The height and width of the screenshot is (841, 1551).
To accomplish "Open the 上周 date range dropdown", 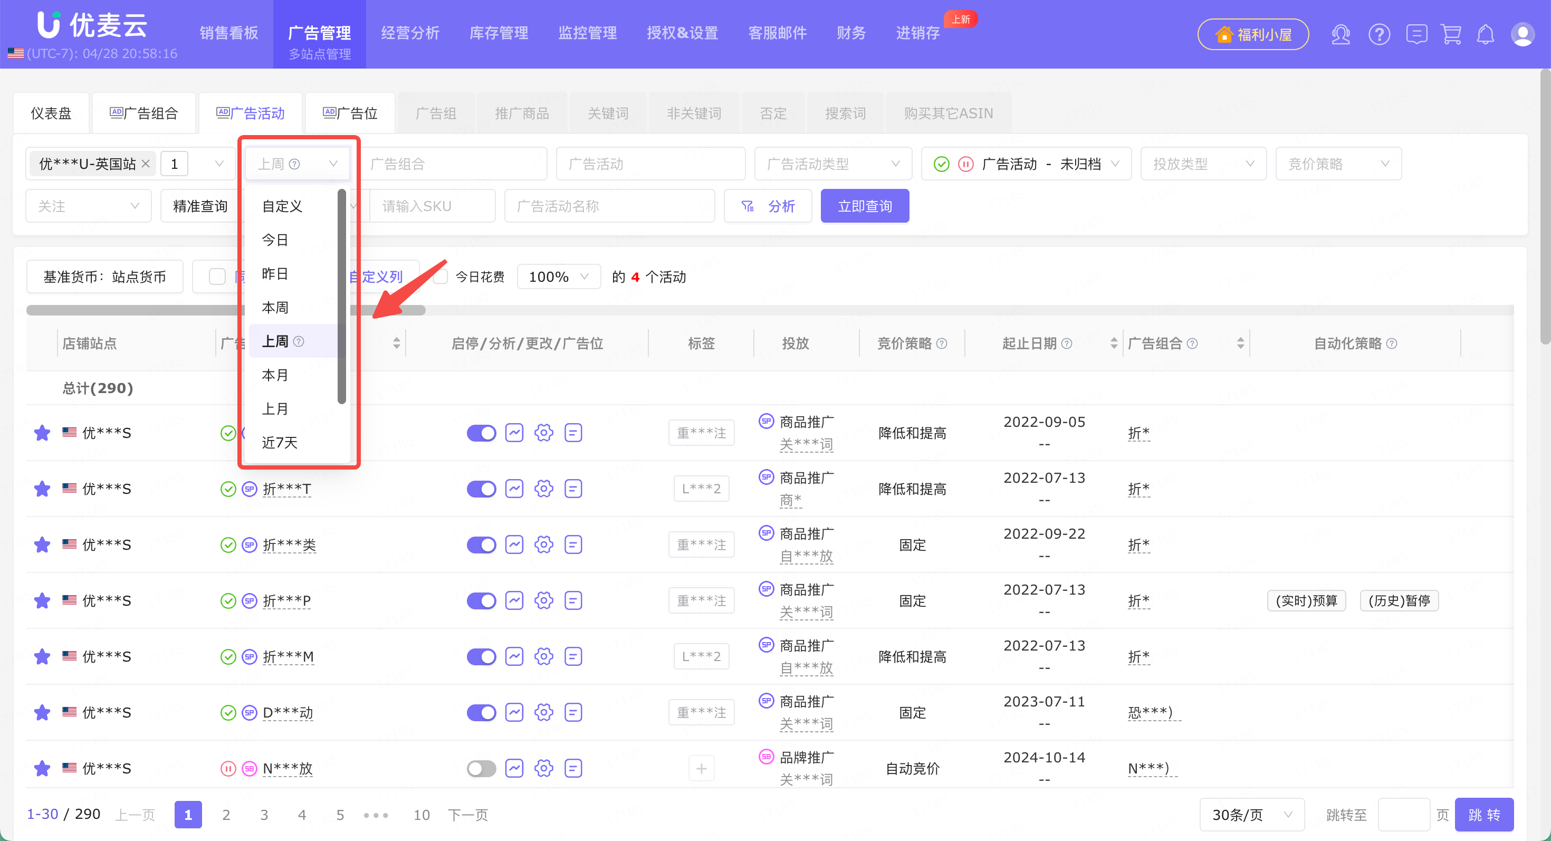I will click(x=298, y=164).
